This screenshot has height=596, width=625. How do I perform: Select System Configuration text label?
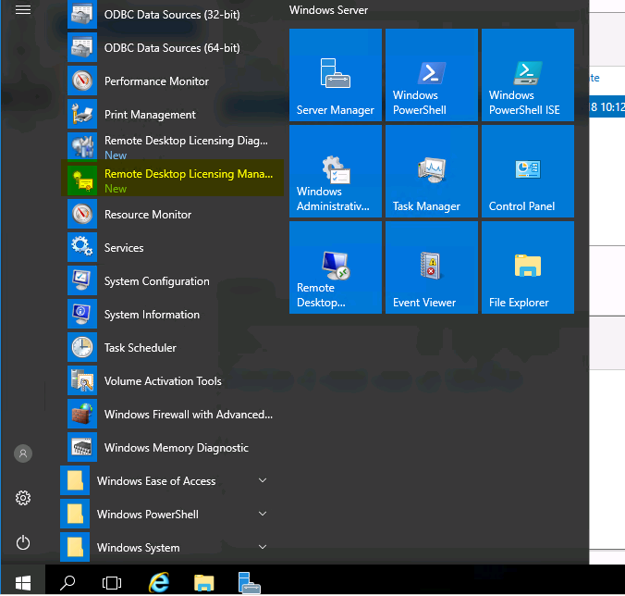pos(156,281)
